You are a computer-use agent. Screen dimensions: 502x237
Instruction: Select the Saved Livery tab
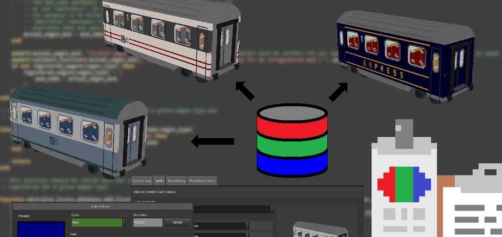coord(177,180)
